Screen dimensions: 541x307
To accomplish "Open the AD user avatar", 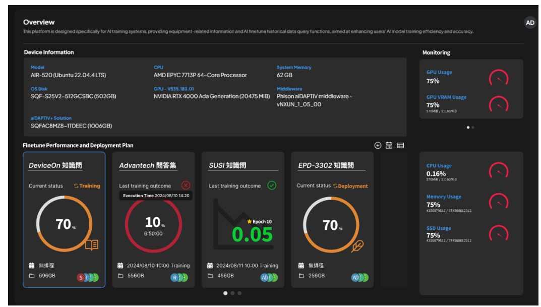I will pos(530,23).
